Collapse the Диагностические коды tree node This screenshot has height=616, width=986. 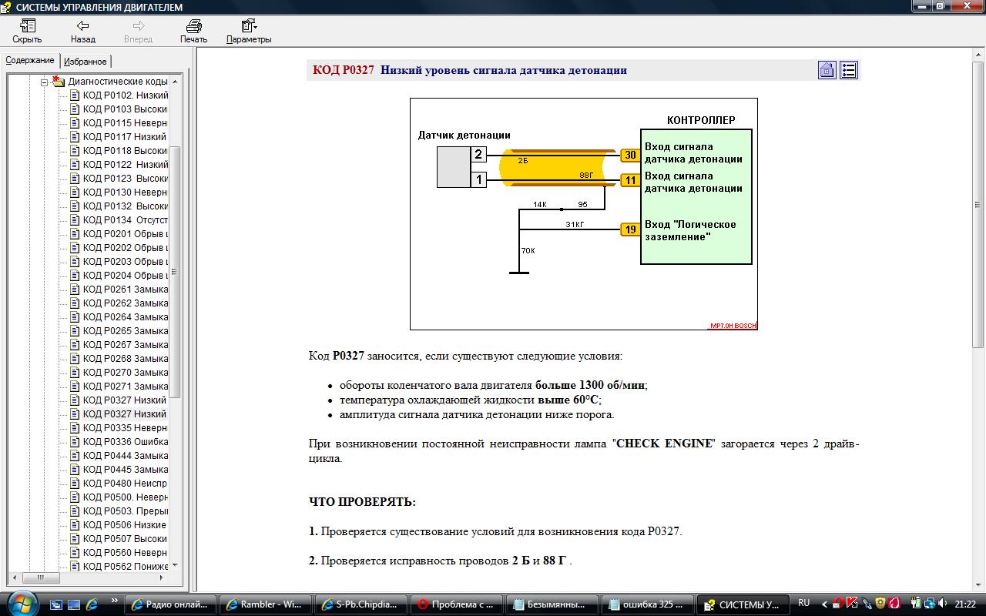pyautogui.click(x=45, y=82)
